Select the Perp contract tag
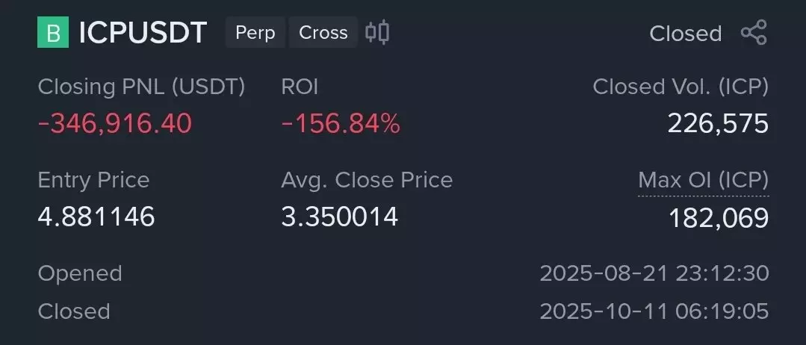 [255, 33]
